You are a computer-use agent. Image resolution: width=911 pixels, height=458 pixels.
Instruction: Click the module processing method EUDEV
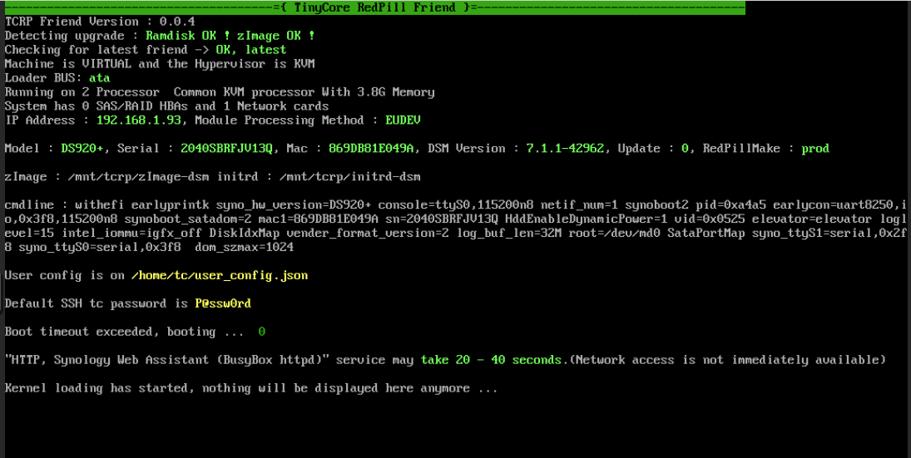404,121
